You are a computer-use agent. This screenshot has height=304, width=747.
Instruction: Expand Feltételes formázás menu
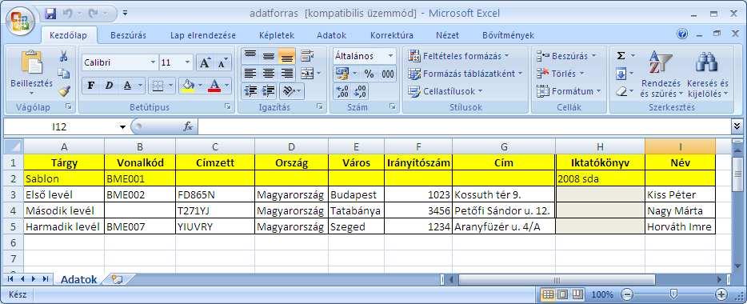459,56
